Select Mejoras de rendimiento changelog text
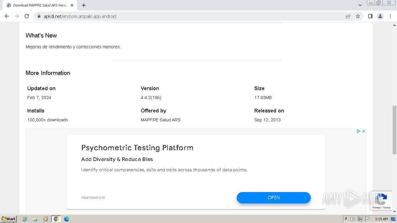This screenshot has height=223, width=397. (x=73, y=47)
